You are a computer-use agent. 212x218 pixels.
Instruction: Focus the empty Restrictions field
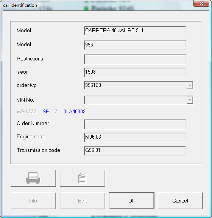coord(135,59)
